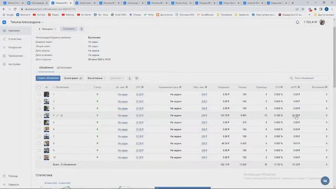Check the checkbox for ad 7
336x189 pixels.
click(39, 136)
